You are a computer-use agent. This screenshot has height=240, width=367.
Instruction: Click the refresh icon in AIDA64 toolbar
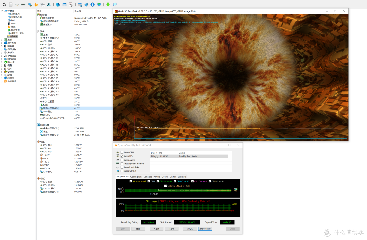(x=4, y=4)
